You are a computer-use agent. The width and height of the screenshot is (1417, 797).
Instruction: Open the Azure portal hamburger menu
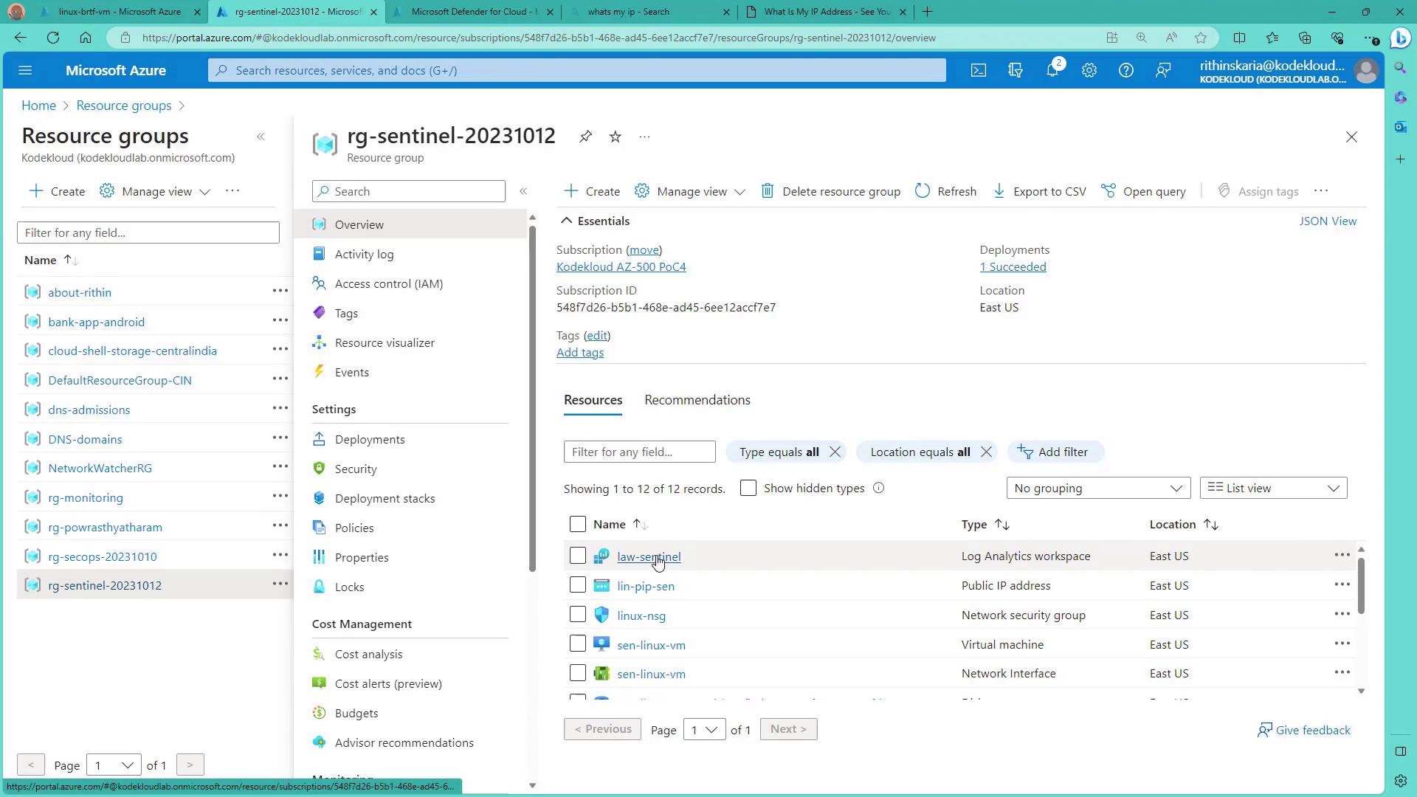click(25, 70)
